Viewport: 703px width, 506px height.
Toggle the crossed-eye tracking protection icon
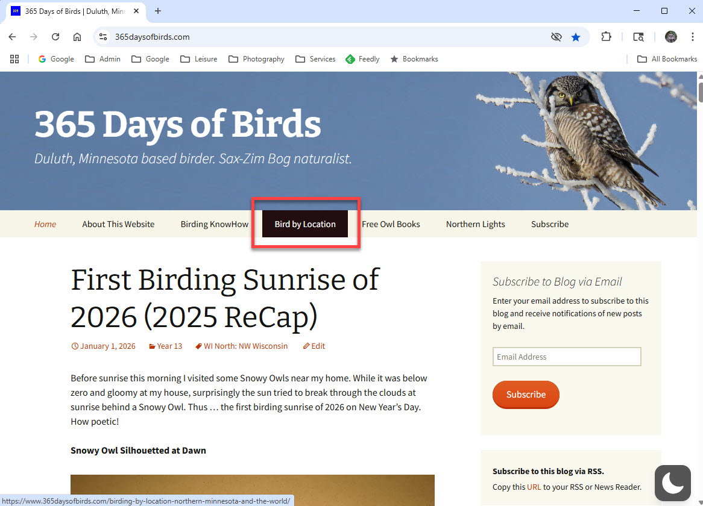coord(556,37)
